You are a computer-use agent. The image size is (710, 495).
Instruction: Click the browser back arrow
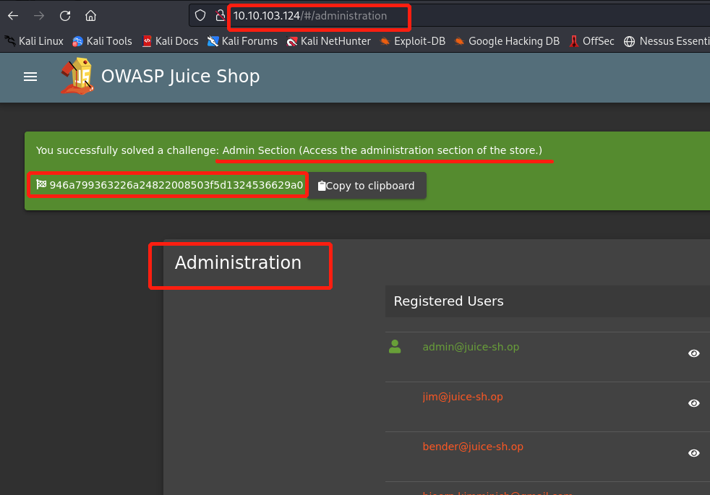13,15
